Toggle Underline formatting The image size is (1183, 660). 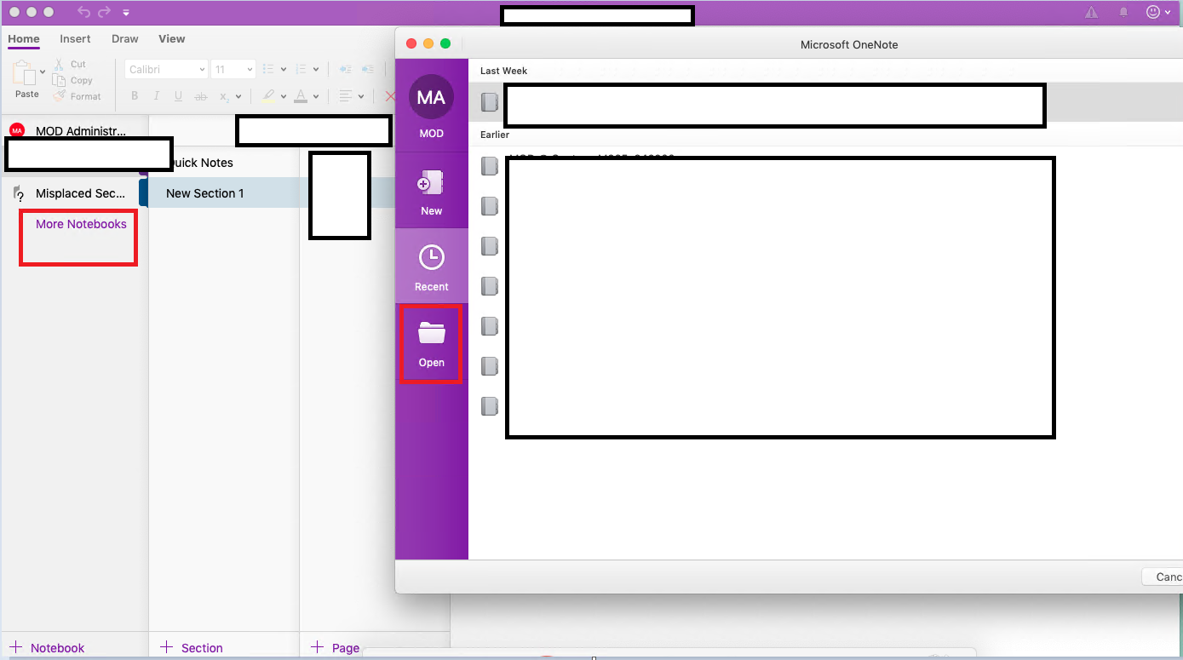pos(178,96)
